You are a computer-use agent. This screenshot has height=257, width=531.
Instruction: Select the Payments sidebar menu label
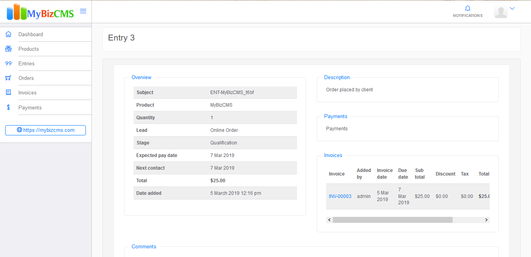coord(30,107)
